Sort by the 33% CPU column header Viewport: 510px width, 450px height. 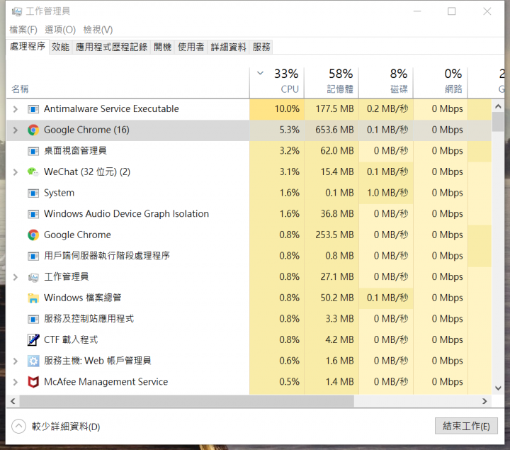click(277, 83)
